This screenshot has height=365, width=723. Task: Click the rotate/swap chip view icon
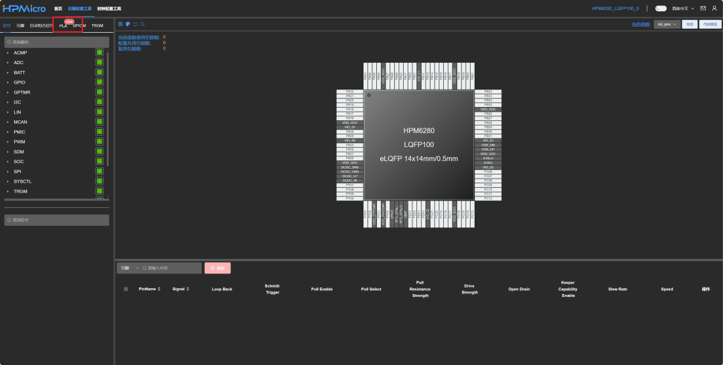tap(135, 24)
